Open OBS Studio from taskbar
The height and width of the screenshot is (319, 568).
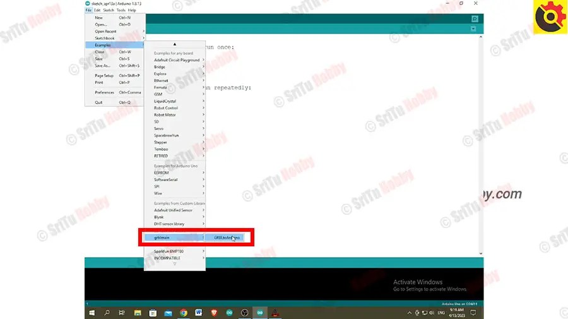(244, 313)
